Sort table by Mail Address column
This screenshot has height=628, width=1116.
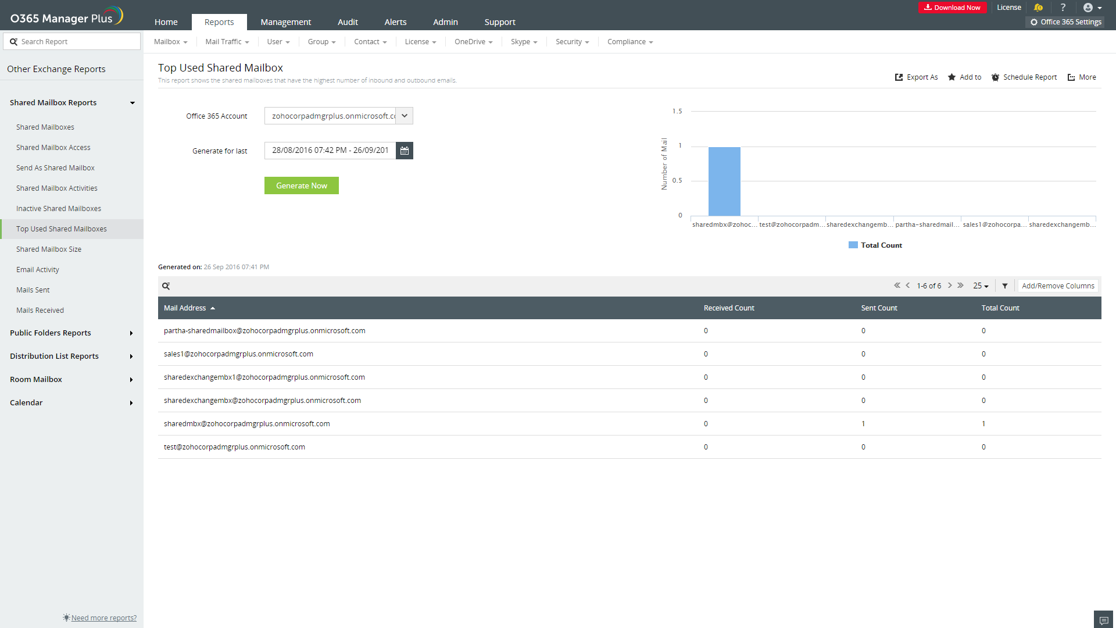point(185,308)
